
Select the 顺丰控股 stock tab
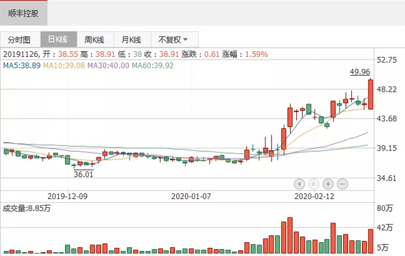(23, 13)
